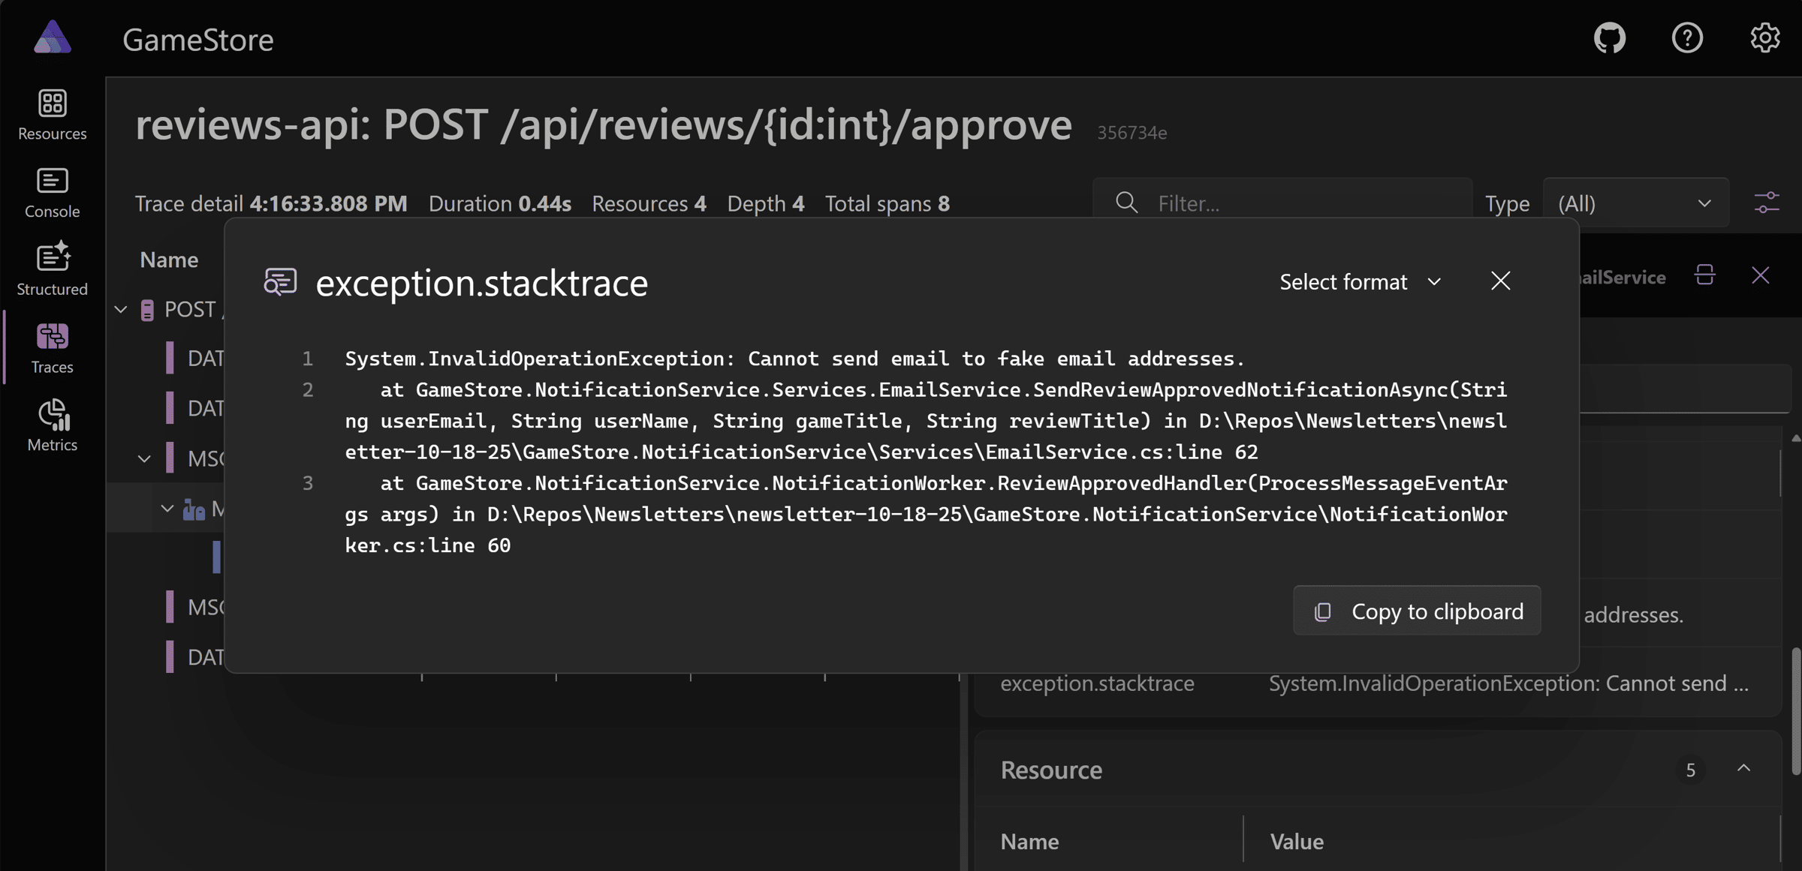
Task: Collapse the Resource section chevron
Action: click(x=1743, y=769)
